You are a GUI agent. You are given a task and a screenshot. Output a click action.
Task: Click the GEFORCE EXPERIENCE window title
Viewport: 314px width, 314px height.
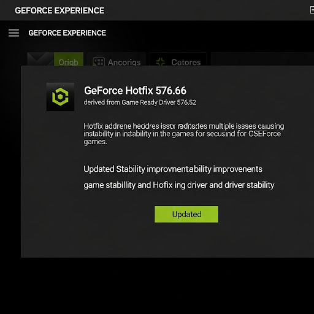pyautogui.click(x=59, y=10)
